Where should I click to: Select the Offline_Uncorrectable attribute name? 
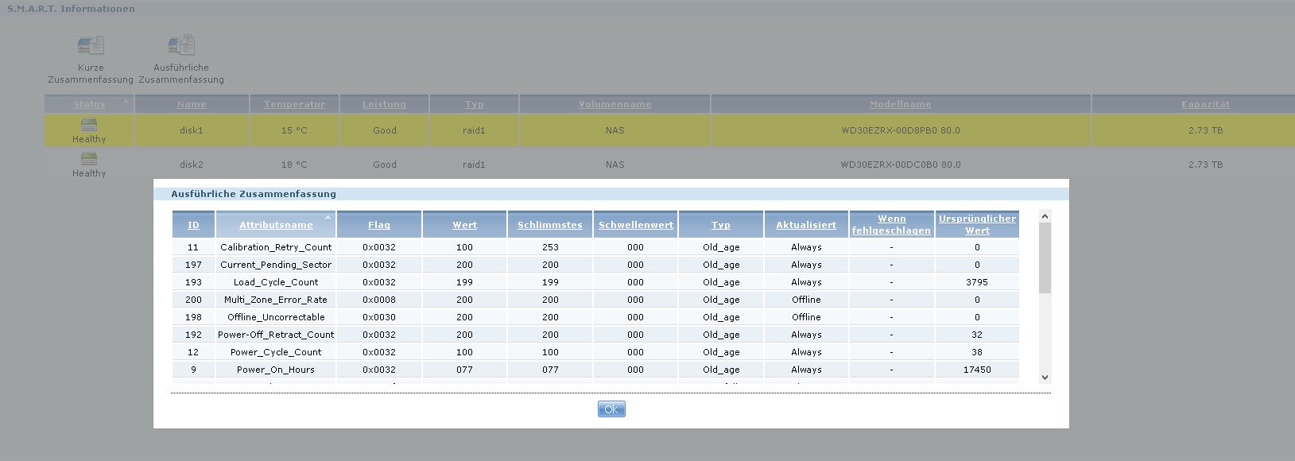coord(276,317)
